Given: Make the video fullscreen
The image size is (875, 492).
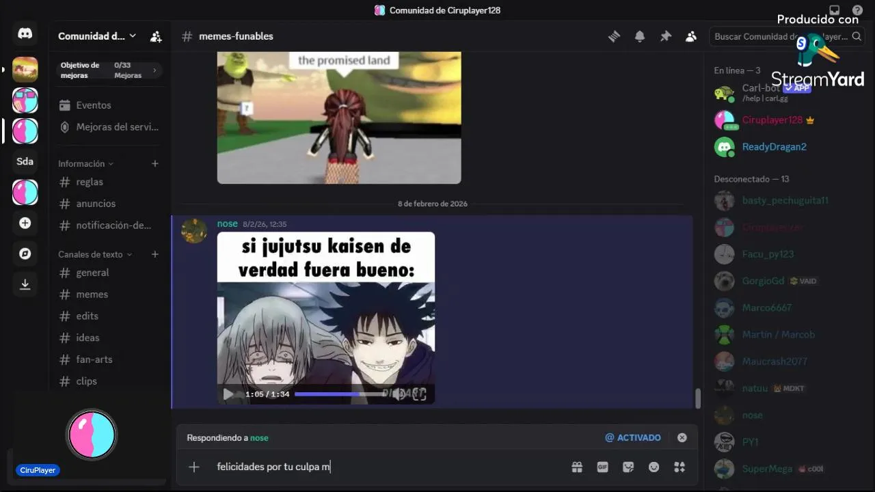Looking at the screenshot, I should [x=420, y=394].
